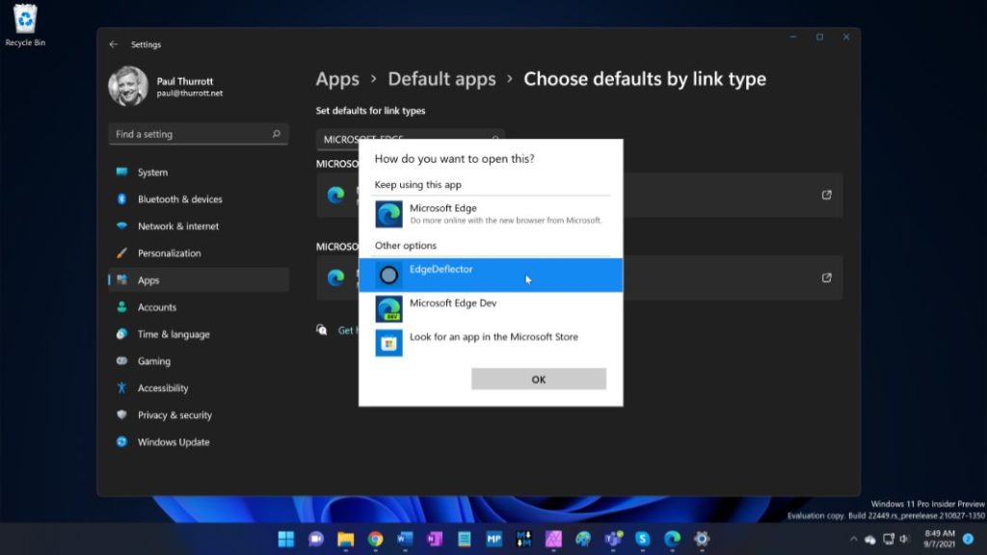Viewport: 987px width, 555px height.
Task: Click the external link icon beside MICROSOFT-EDGE
Action: coord(826,195)
